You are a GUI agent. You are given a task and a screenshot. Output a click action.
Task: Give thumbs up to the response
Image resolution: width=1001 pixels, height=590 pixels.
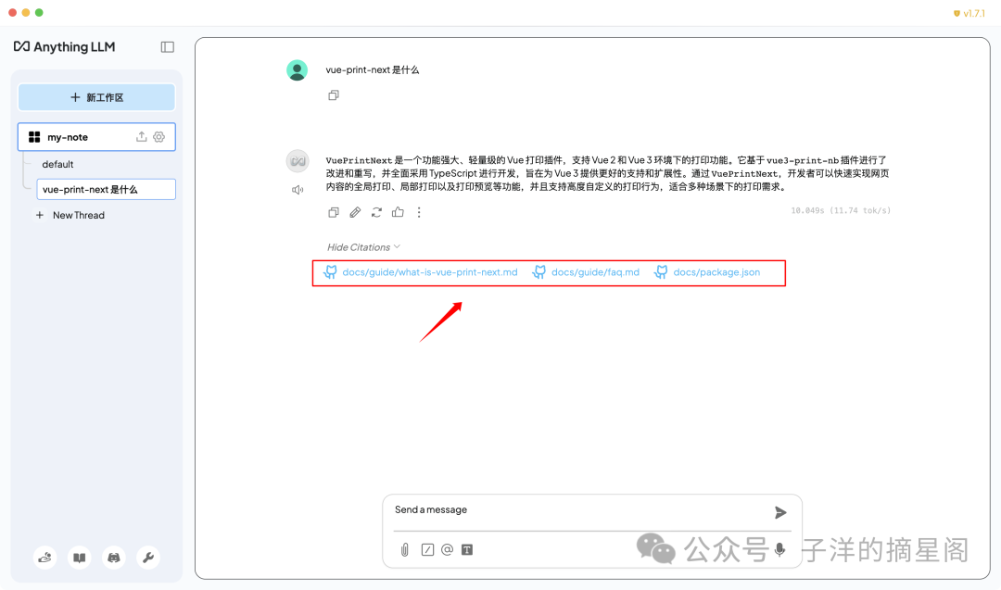(398, 212)
